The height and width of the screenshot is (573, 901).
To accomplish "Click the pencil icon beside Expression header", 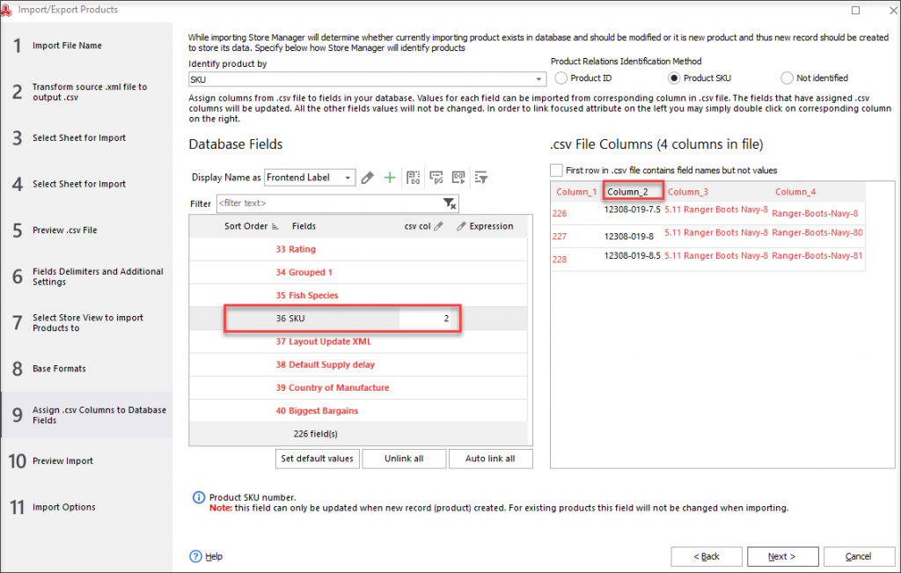I will tap(462, 226).
